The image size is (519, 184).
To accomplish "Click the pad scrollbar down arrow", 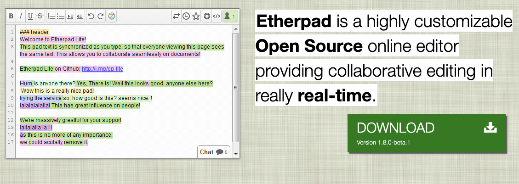I will [236, 154].
